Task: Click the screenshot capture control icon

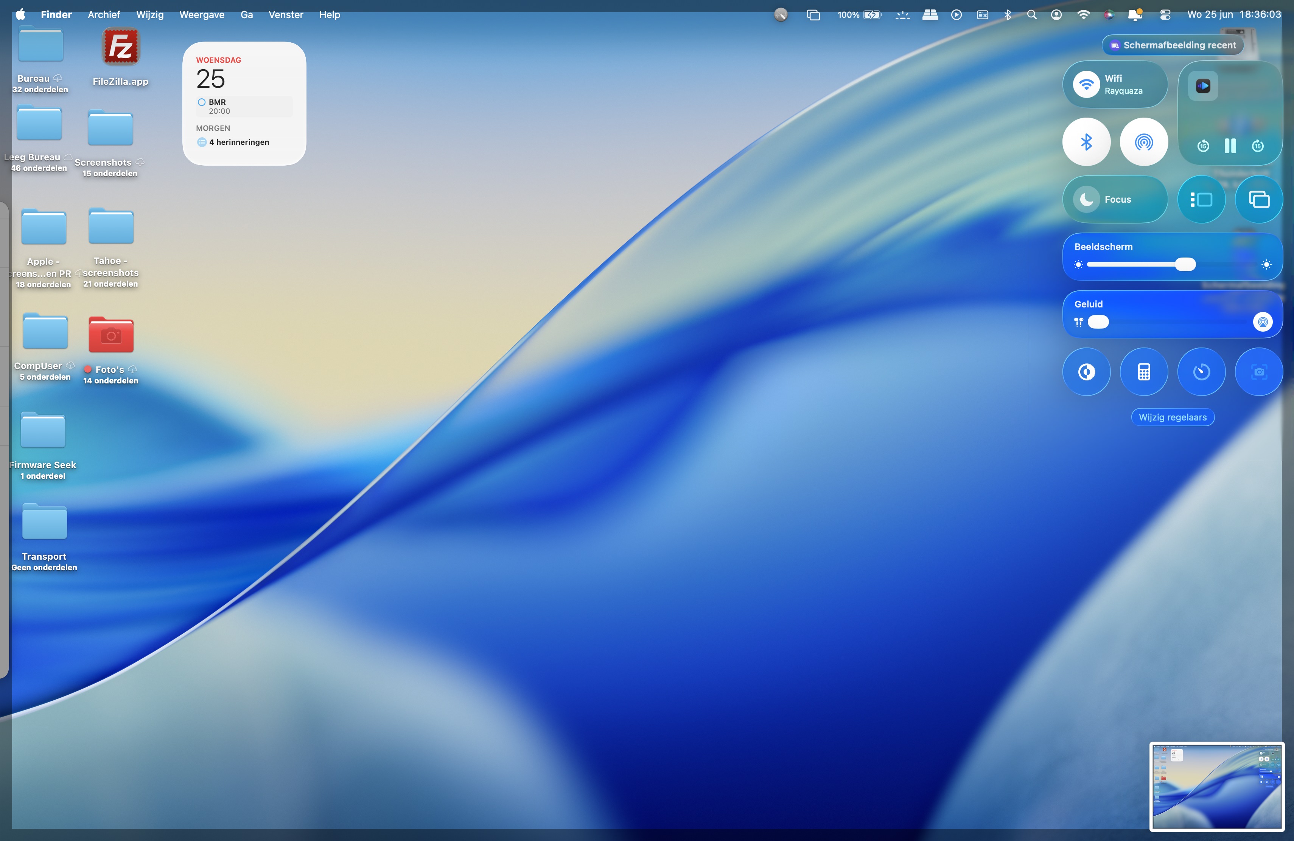Action: tap(1259, 372)
